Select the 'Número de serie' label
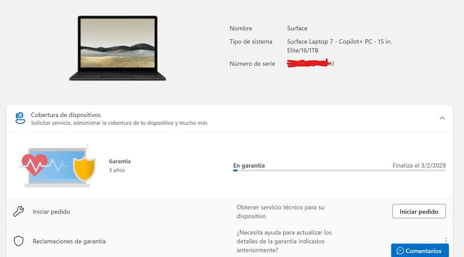 (x=252, y=64)
